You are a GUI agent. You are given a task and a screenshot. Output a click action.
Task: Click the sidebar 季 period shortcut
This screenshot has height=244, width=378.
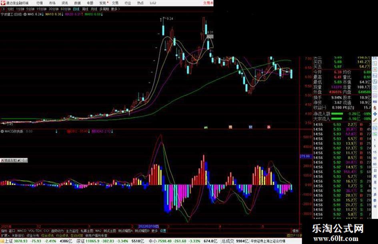tap(375, 200)
